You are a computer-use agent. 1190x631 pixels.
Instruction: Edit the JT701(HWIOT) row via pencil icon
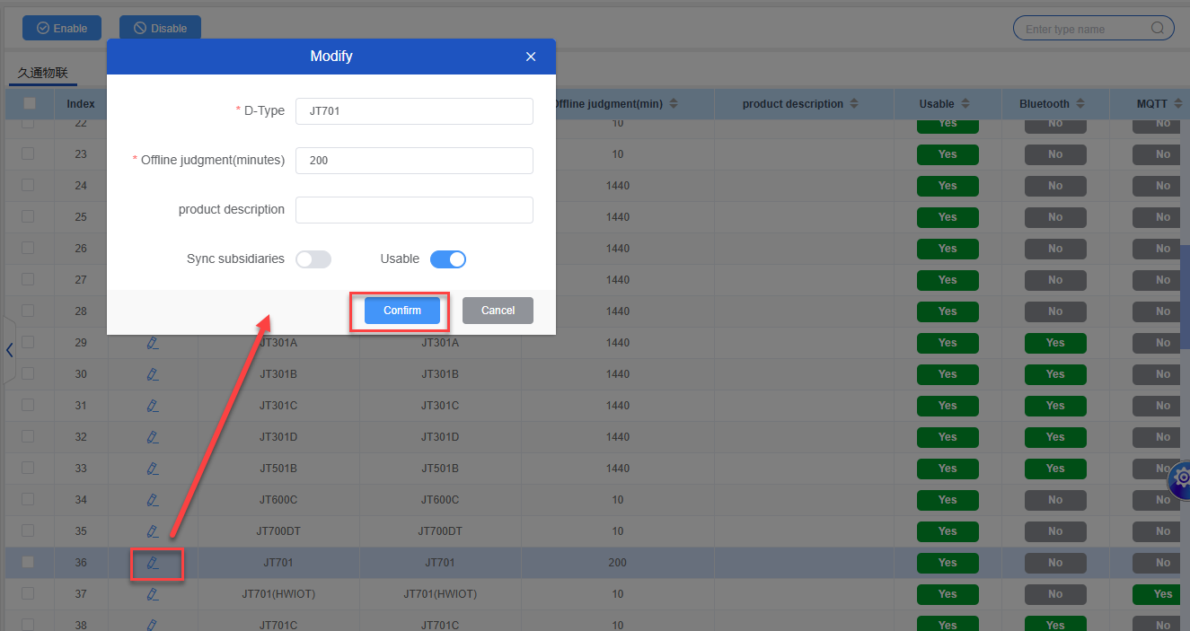pyautogui.click(x=153, y=594)
